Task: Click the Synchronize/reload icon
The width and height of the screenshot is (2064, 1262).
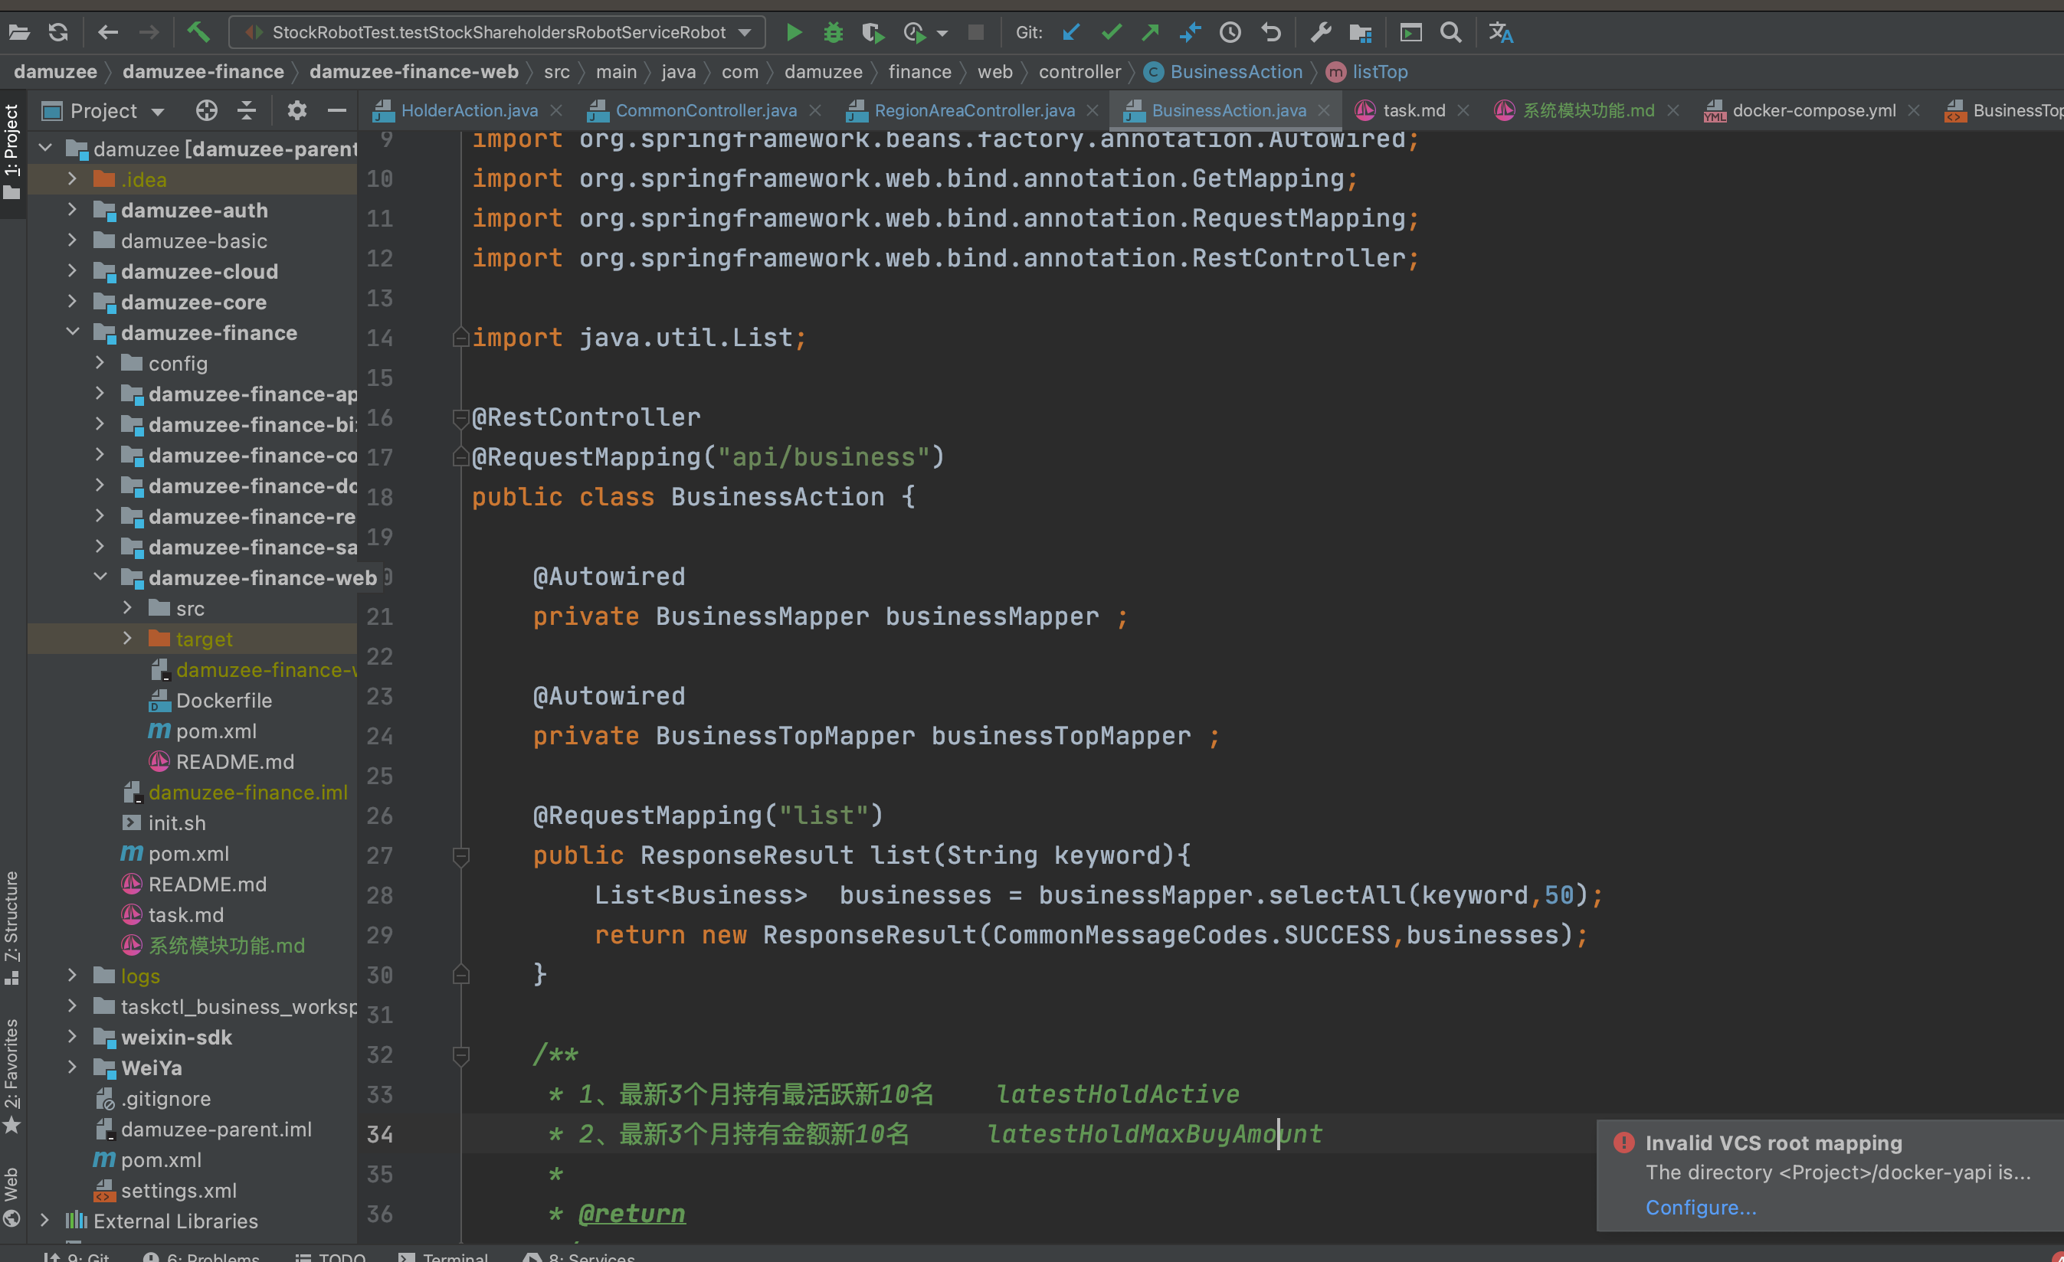Action: [x=57, y=33]
